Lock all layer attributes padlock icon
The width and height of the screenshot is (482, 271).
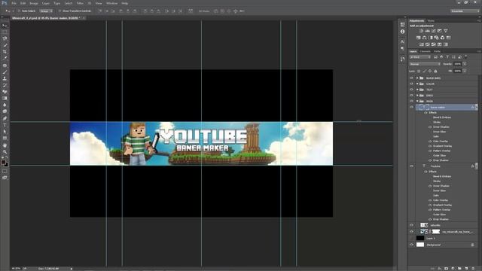pyautogui.click(x=435, y=71)
